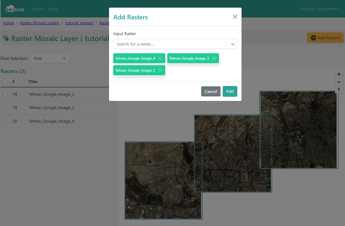Open the Pixel Selection dropdown
The image size is (345, 226).
pyautogui.click(x=50, y=58)
